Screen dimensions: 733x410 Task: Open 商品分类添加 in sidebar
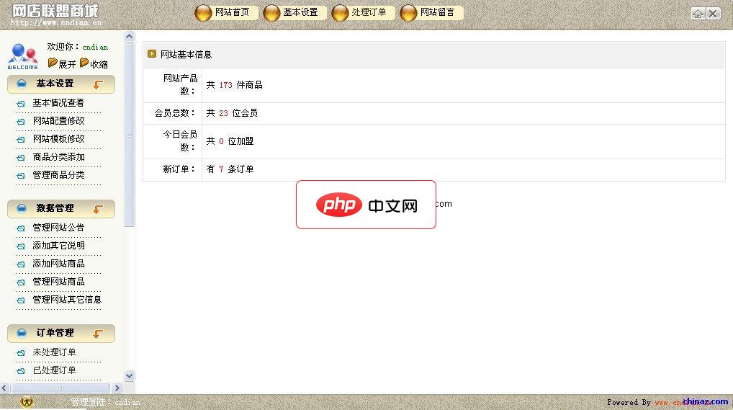[x=58, y=157]
